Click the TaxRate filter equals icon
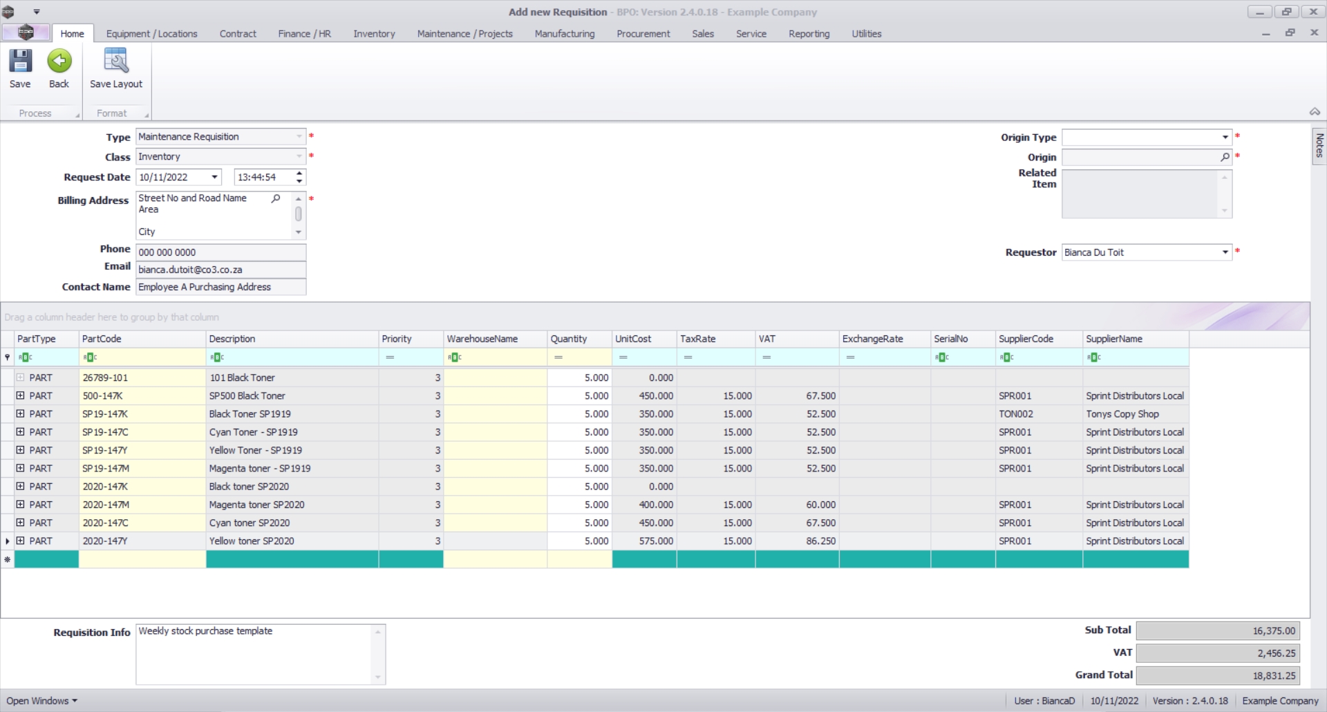1327x712 pixels. 688,357
